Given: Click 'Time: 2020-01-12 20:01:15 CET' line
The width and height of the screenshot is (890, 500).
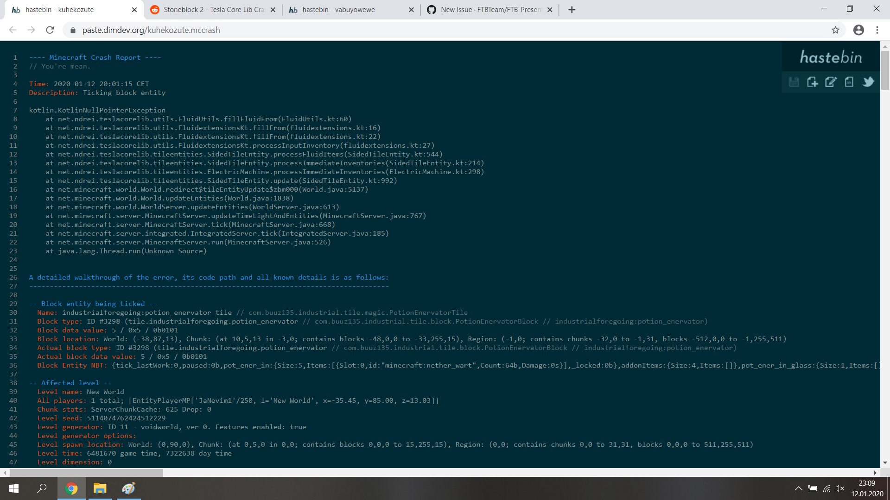Looking at the screenshot, I should (89, 84).
